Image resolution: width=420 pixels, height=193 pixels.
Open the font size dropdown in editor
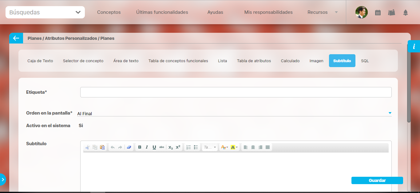(210, 147)
